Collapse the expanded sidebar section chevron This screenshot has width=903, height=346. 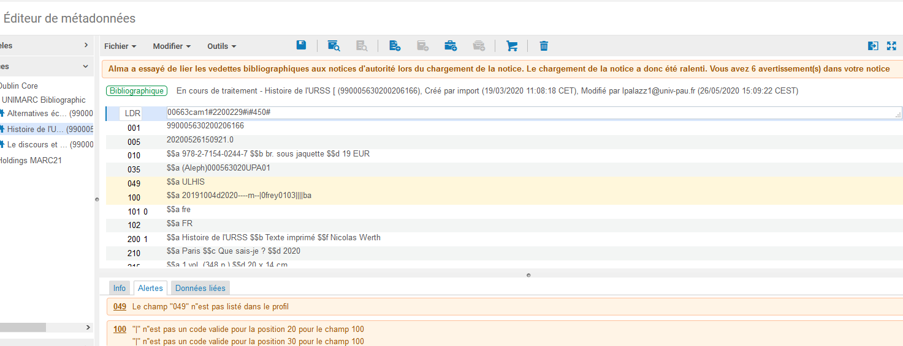point(85,66)
